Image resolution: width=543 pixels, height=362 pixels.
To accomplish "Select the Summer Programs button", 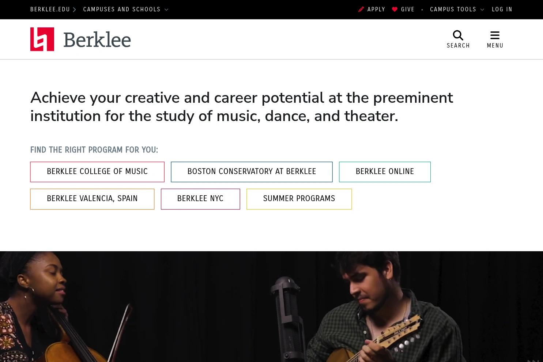I will click(299, 199).
